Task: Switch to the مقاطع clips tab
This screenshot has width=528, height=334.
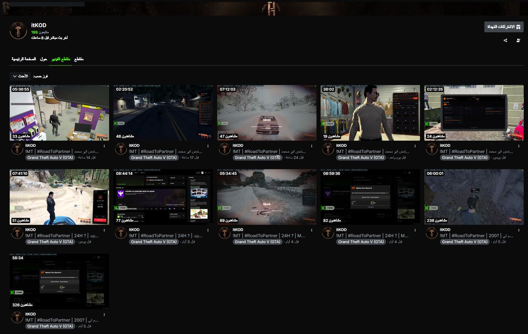Action: [x=79, y=59]
